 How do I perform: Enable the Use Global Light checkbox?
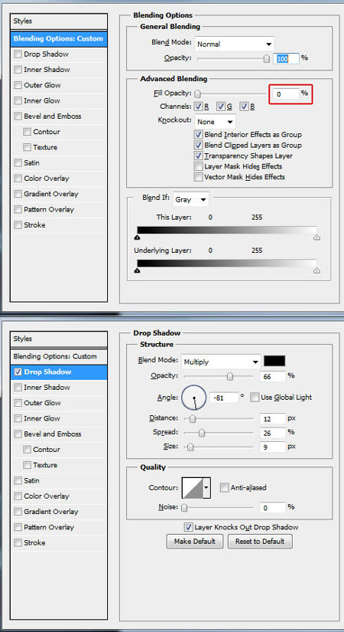click(x=255, y=398)
